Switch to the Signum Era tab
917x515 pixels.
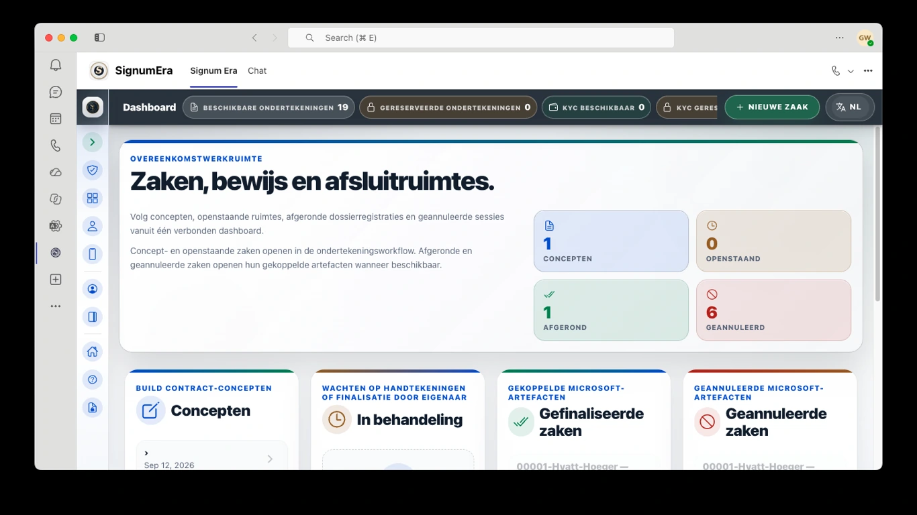click(213, 70)
